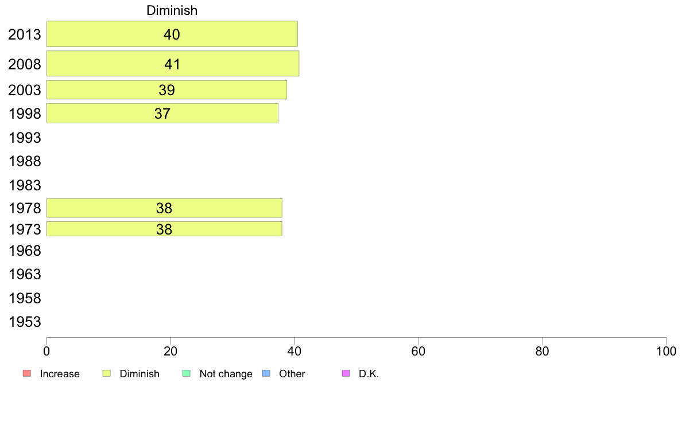Pick the 1998 bar showing 37
The width and height of the screenshot is (682, 422).
[x=162, y=114]
